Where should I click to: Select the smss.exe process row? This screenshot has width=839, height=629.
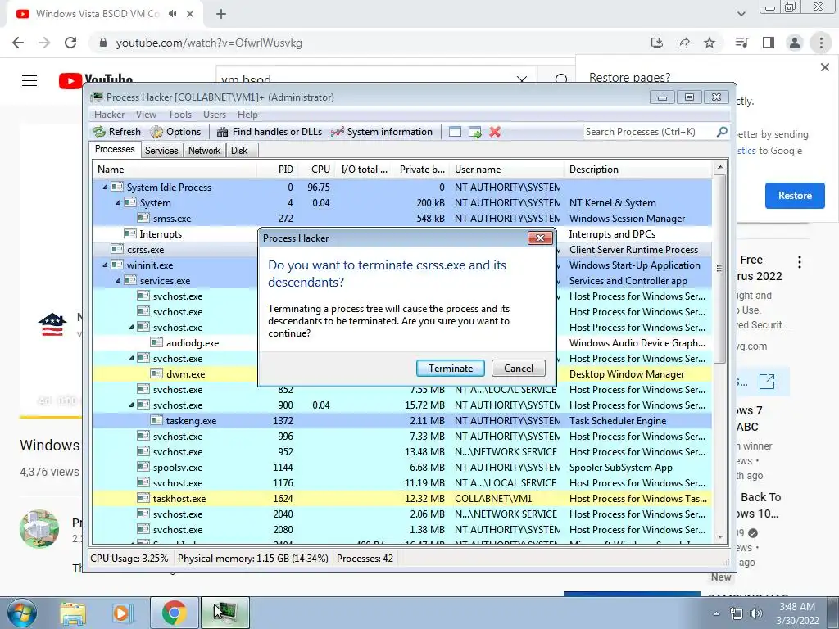coord(401,218)
